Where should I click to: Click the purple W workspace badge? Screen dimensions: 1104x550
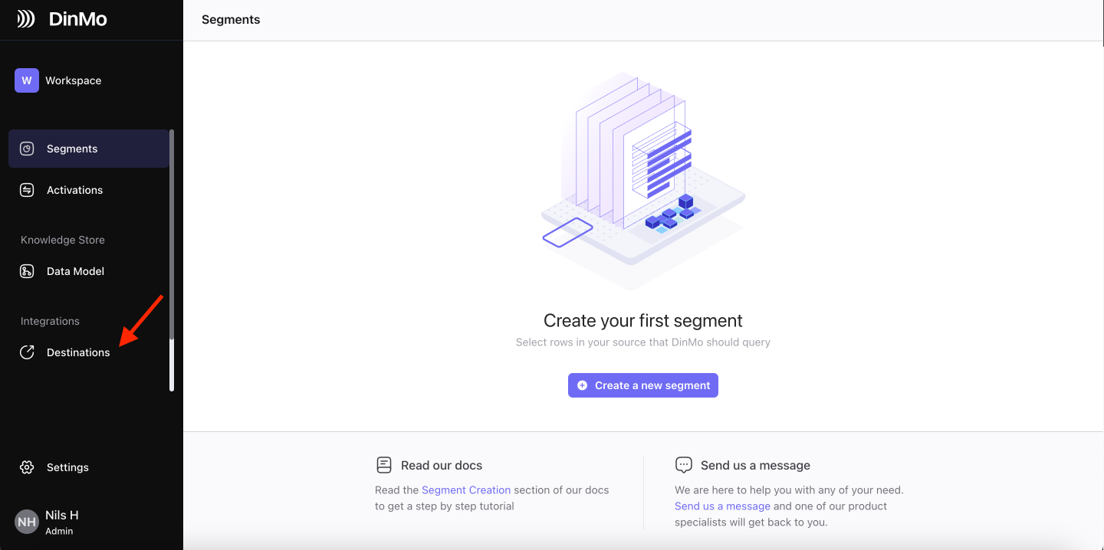27,80
